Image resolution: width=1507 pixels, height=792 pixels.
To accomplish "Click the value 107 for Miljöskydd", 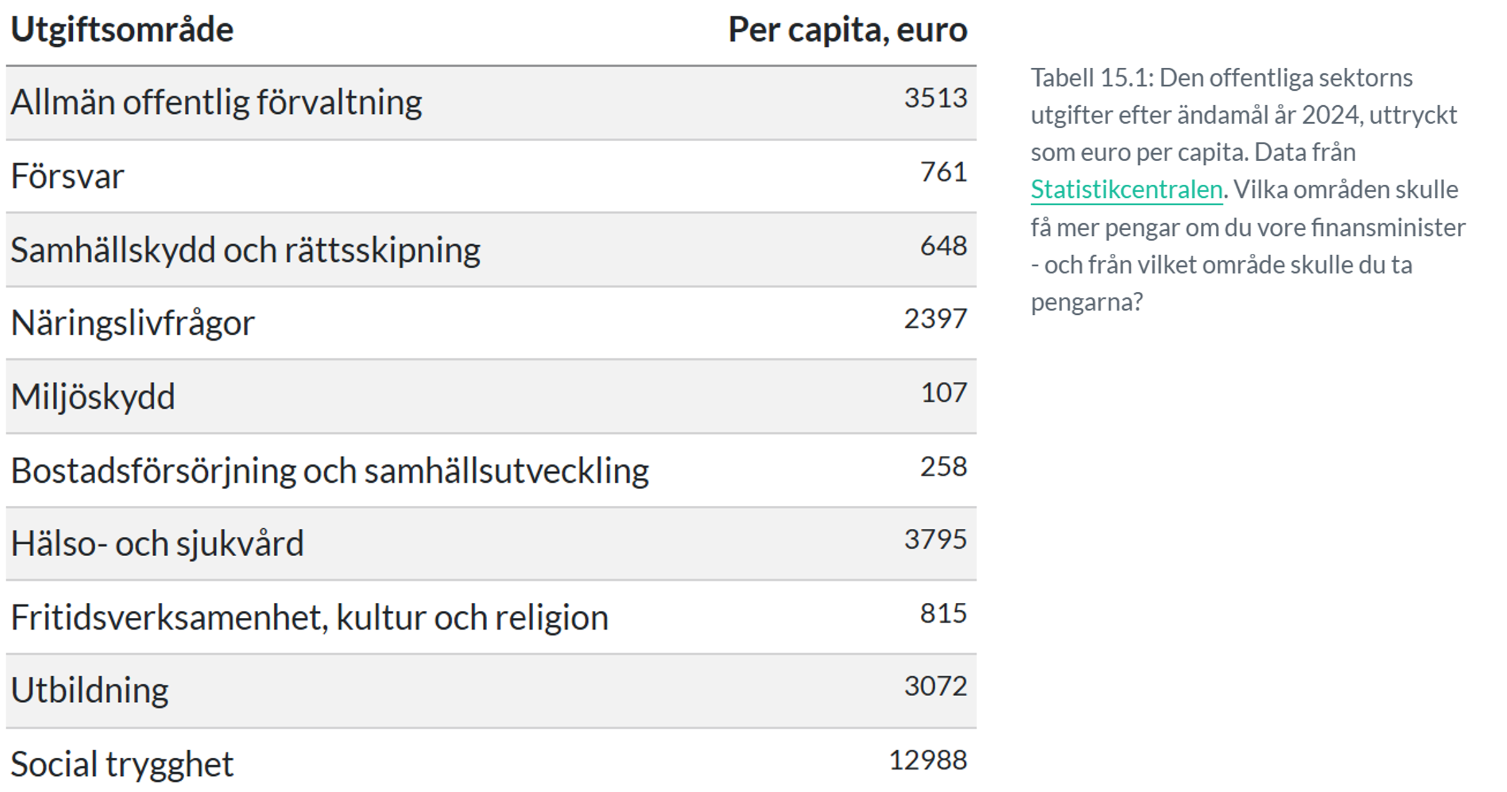I will click(943, 392).
